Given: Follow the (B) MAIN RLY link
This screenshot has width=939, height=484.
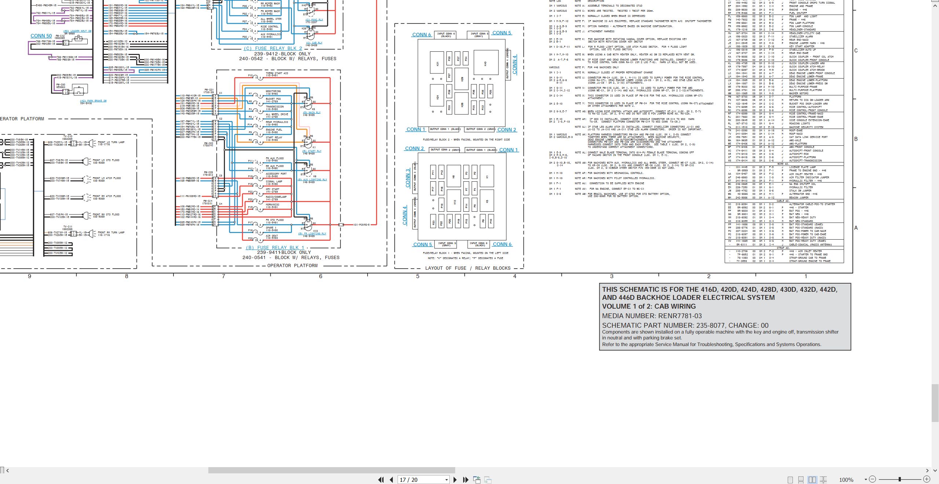Looking at the screenshot, I should point(311,113).
